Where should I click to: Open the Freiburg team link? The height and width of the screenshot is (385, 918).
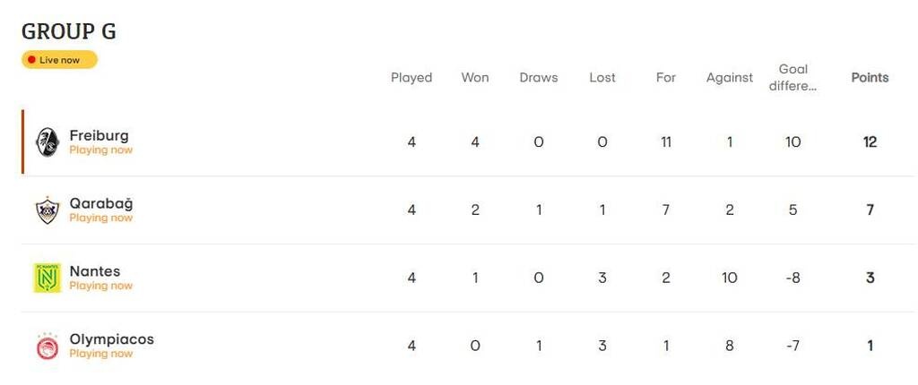pyautogui.click(x=99, y=135)
